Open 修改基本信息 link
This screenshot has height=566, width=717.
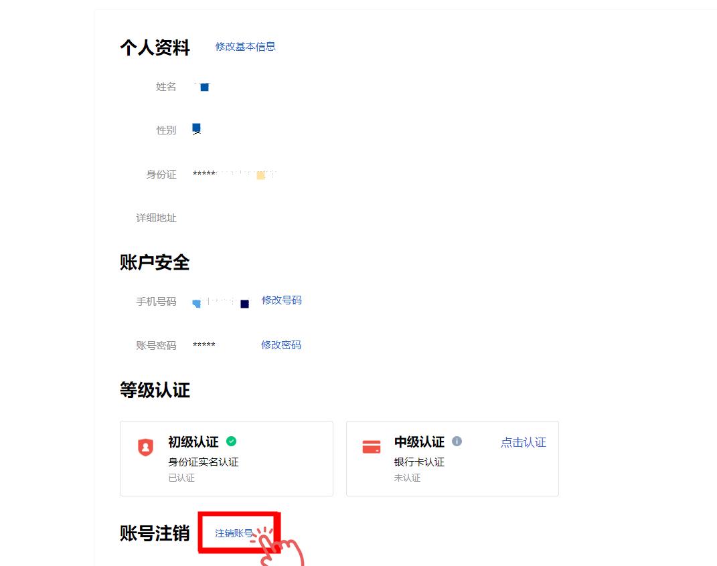tap(245, 47)
